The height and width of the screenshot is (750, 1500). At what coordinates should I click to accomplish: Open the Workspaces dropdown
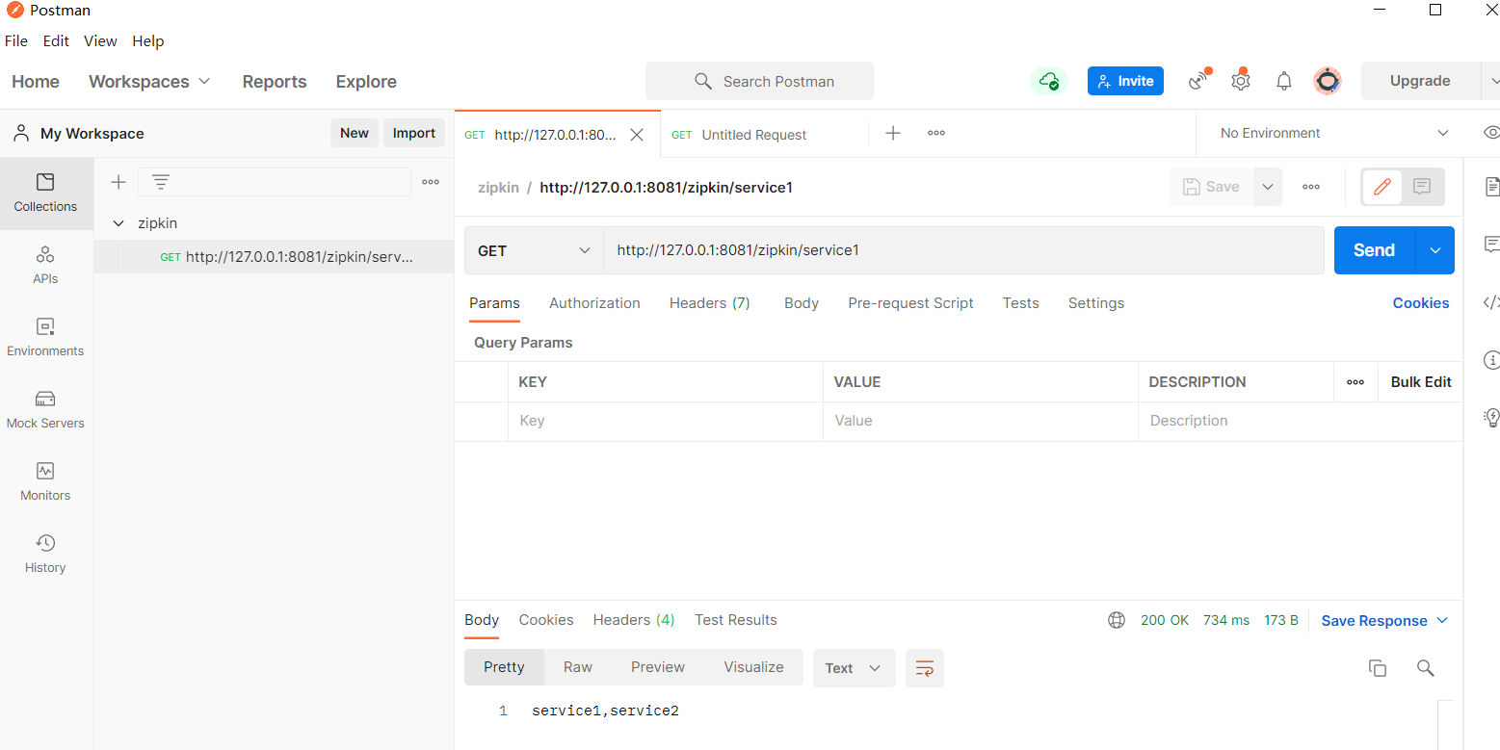pyautogui.click(x=149, y=82)
